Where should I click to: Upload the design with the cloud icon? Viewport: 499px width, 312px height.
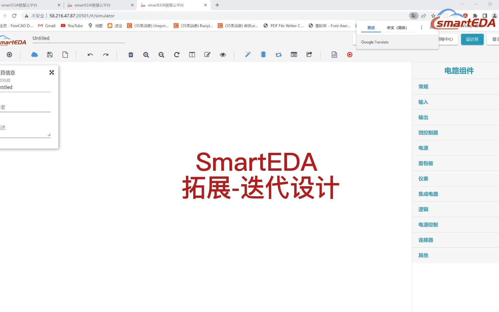point(34,55)
